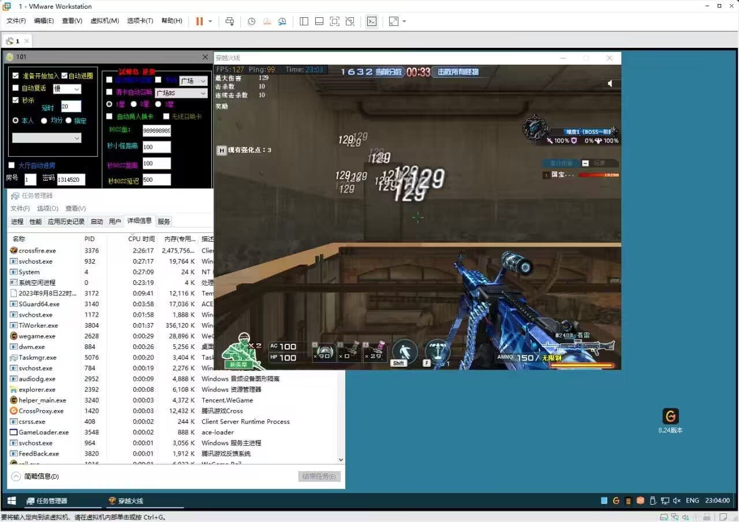Open the 编辑(E) menu in VMware
Screen dimensions: 739x522
pos(44,21)
